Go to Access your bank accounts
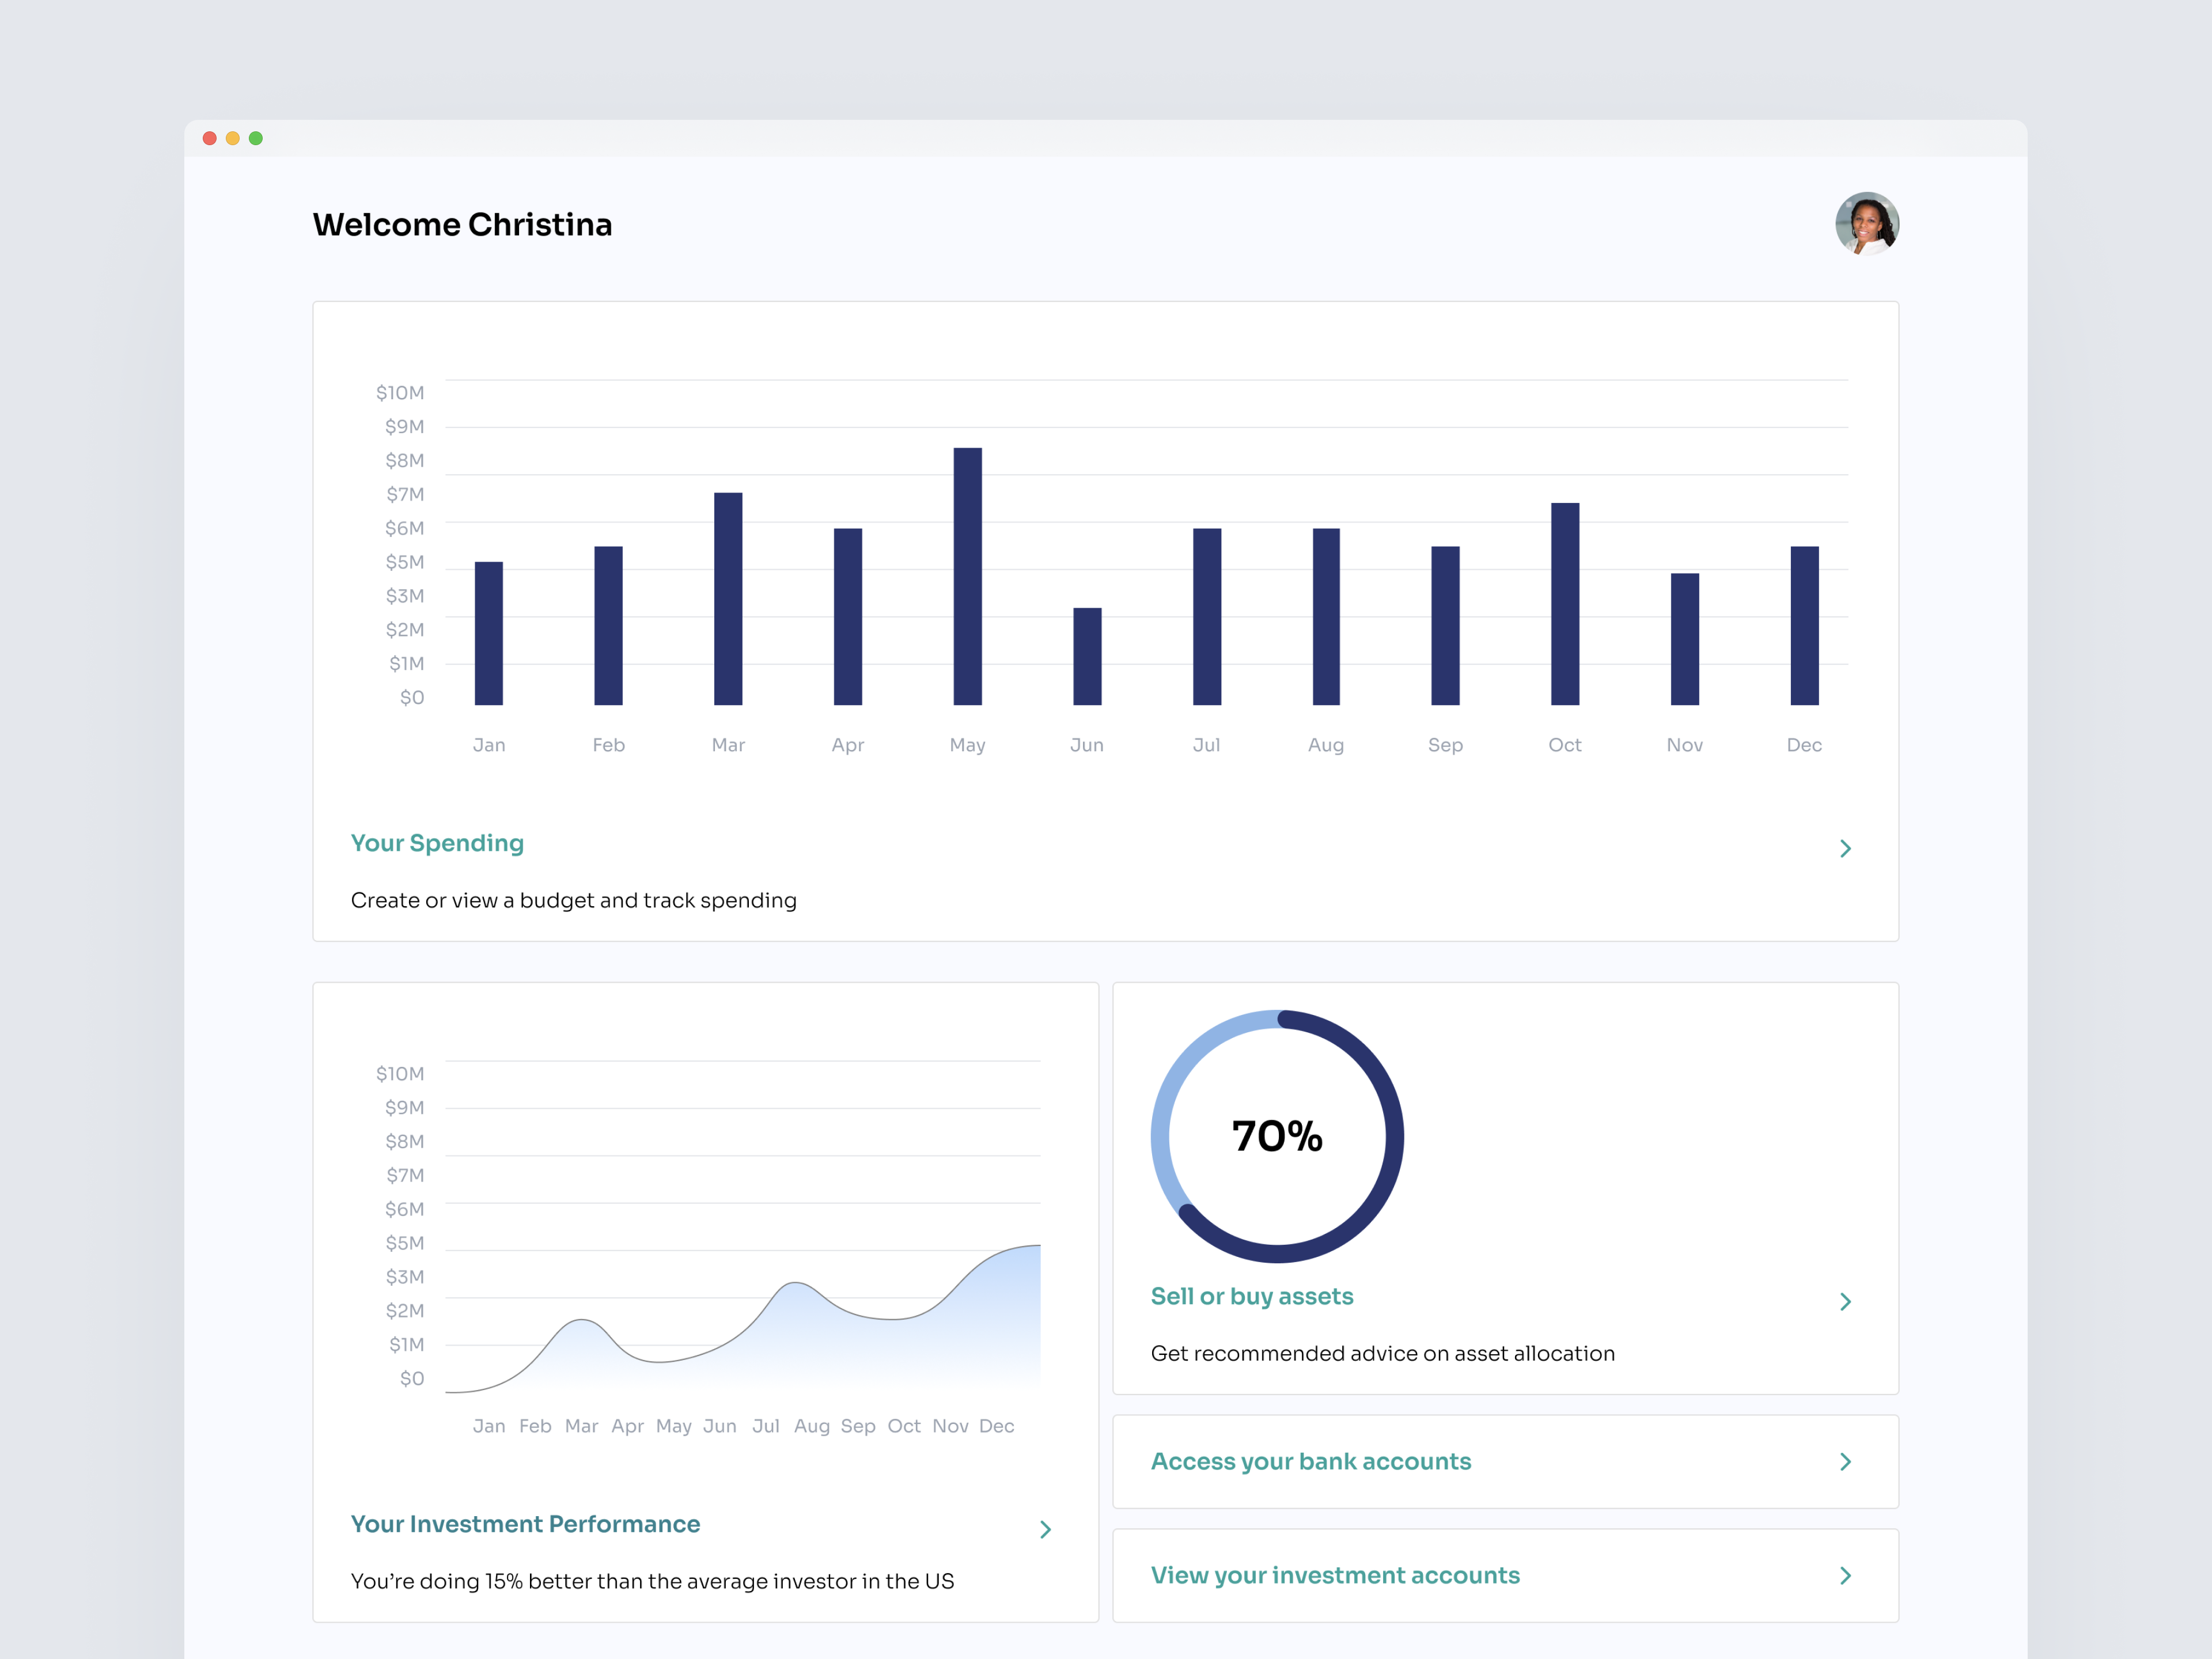 (x=1310, y=1461)
